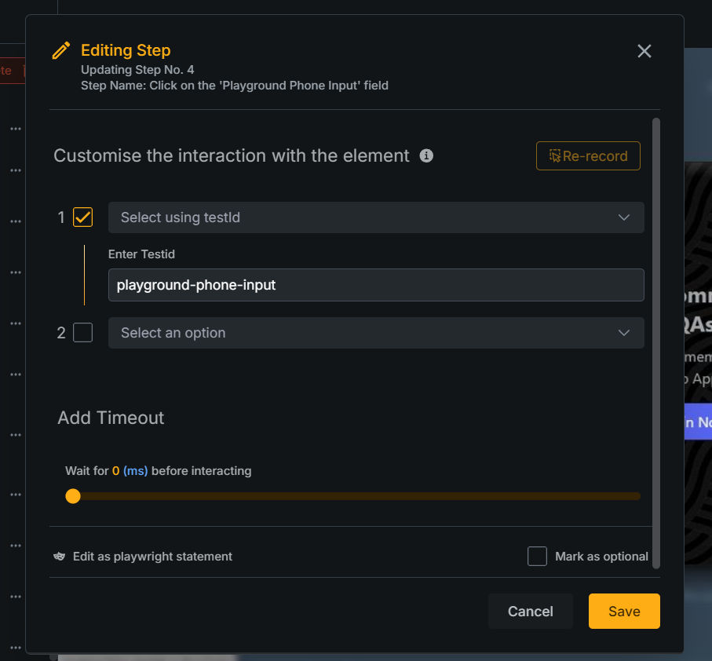Click the pencil Editing Step icon

coord(60,51)
